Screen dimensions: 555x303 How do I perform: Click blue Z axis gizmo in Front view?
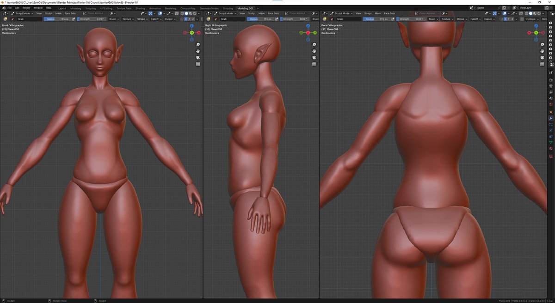191,26
